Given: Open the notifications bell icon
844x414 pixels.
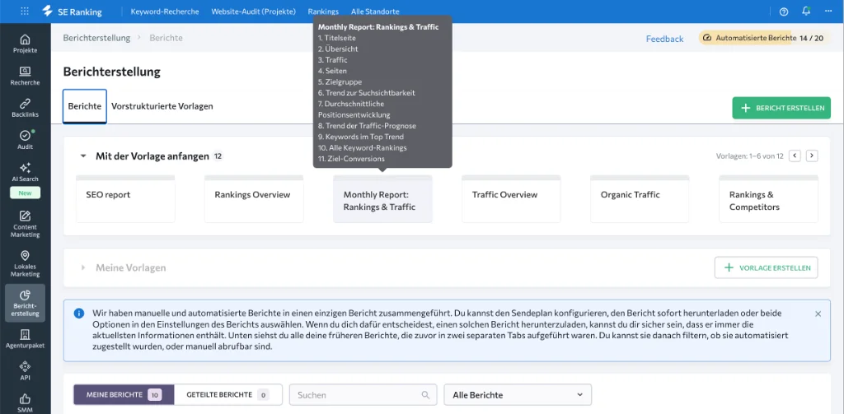Looking at the screenshot, I should (806, 12).
